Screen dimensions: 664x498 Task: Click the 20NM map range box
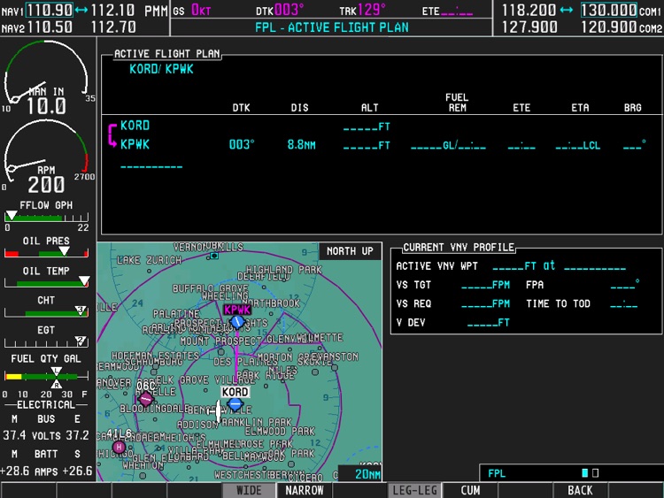pos(360,474)
